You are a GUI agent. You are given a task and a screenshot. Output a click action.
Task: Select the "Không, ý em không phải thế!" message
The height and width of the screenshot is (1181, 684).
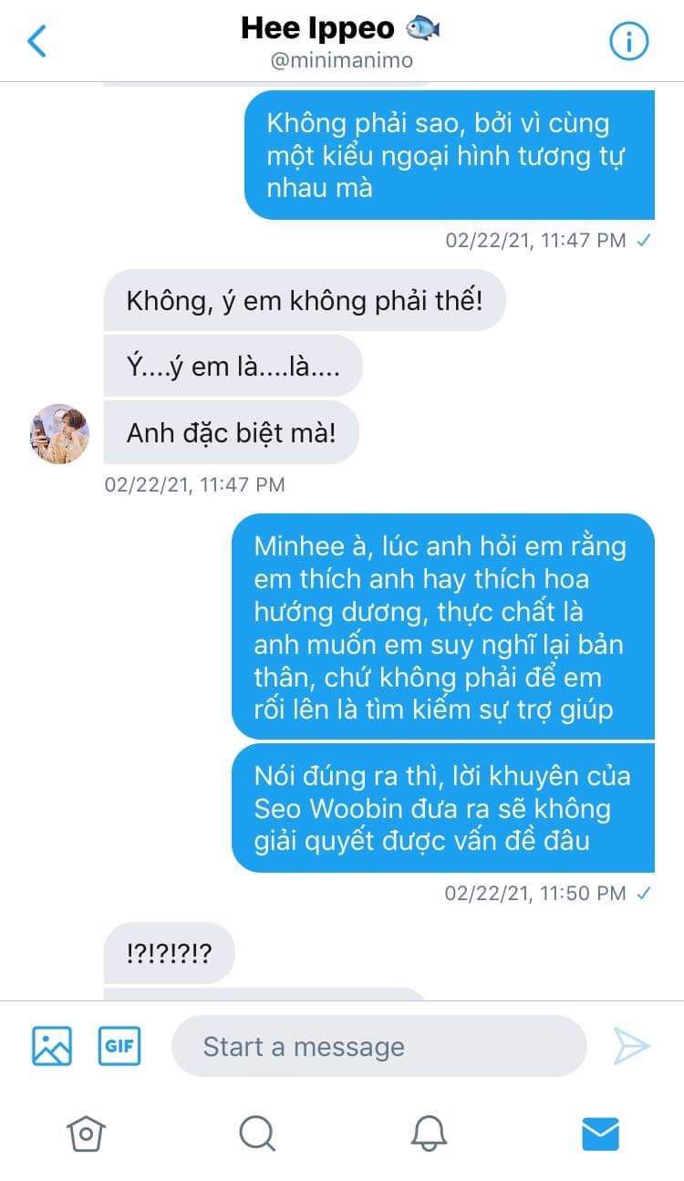coord(305,300)
